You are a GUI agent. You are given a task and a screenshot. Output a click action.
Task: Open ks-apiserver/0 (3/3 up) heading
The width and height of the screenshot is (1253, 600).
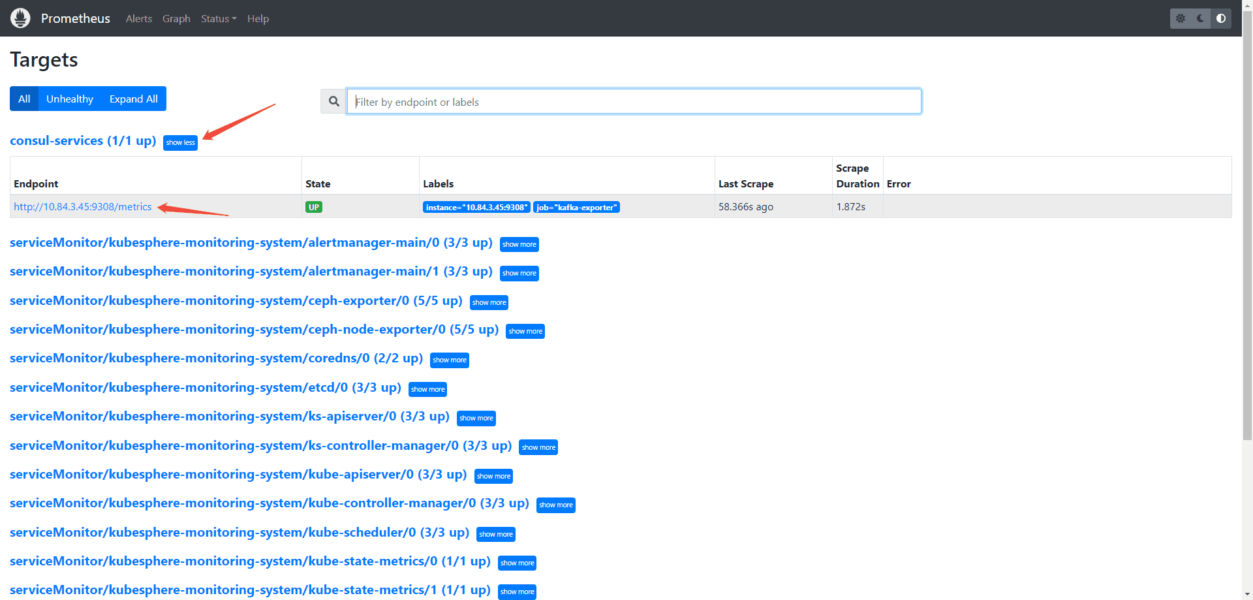(230, 416)
